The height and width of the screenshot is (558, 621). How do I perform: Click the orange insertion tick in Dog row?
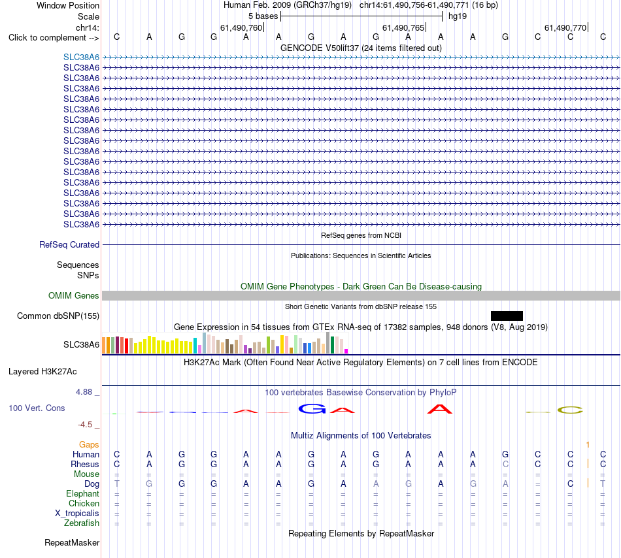coord(588,483)
